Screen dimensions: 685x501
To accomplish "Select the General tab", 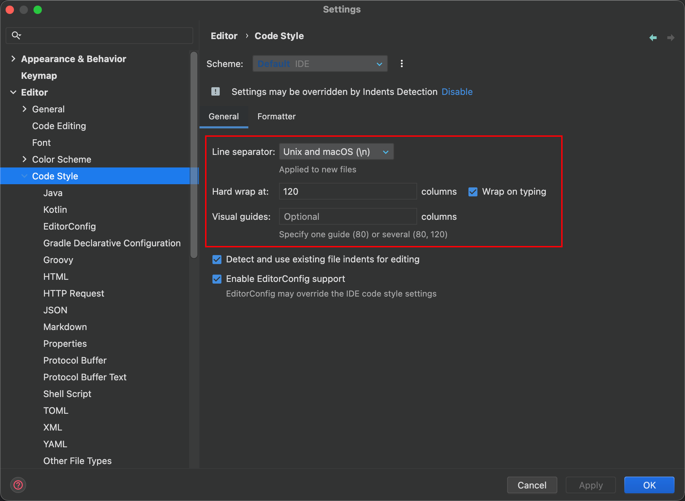I will click(x=224, y=117).
